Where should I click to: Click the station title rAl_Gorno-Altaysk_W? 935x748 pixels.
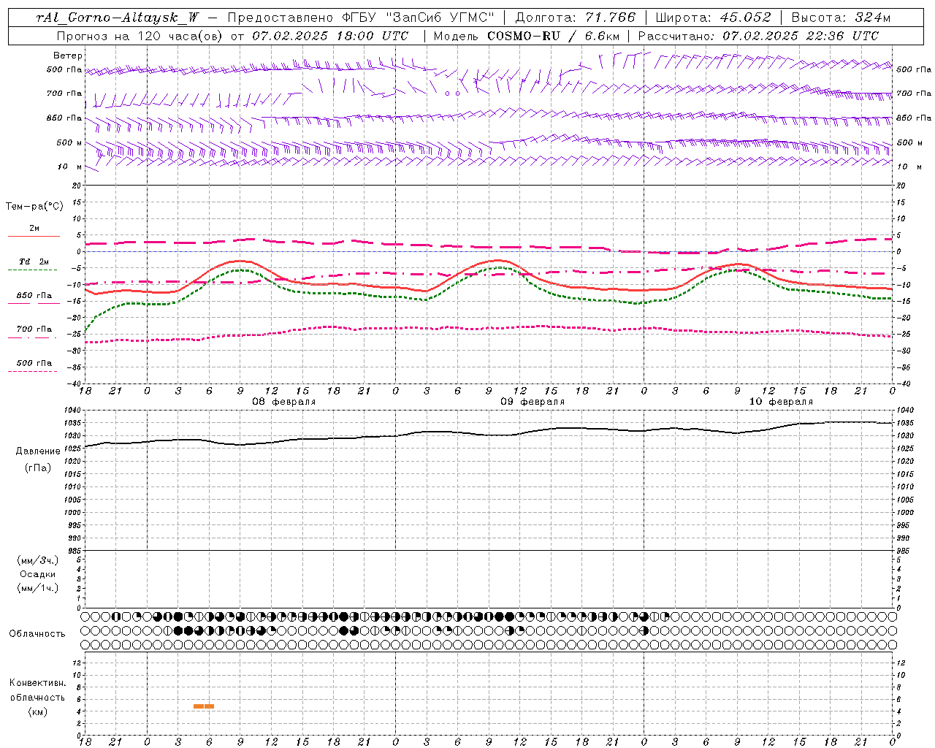118,18
